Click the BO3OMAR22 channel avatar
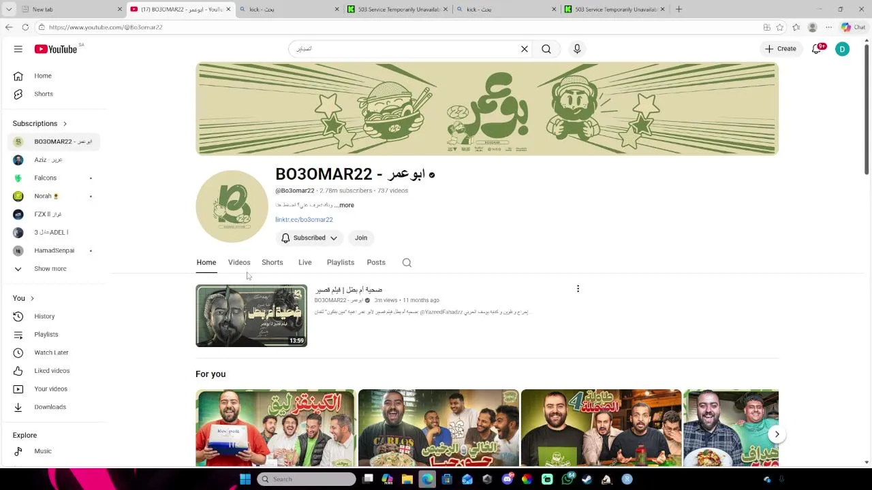 click(x=232, y=206)
